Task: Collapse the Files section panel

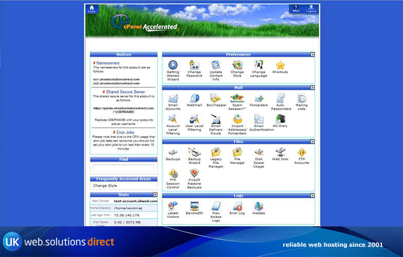Action: point(312,141)
